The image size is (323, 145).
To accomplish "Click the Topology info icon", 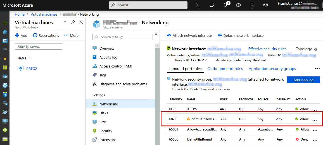I will (x=315, y=49).
